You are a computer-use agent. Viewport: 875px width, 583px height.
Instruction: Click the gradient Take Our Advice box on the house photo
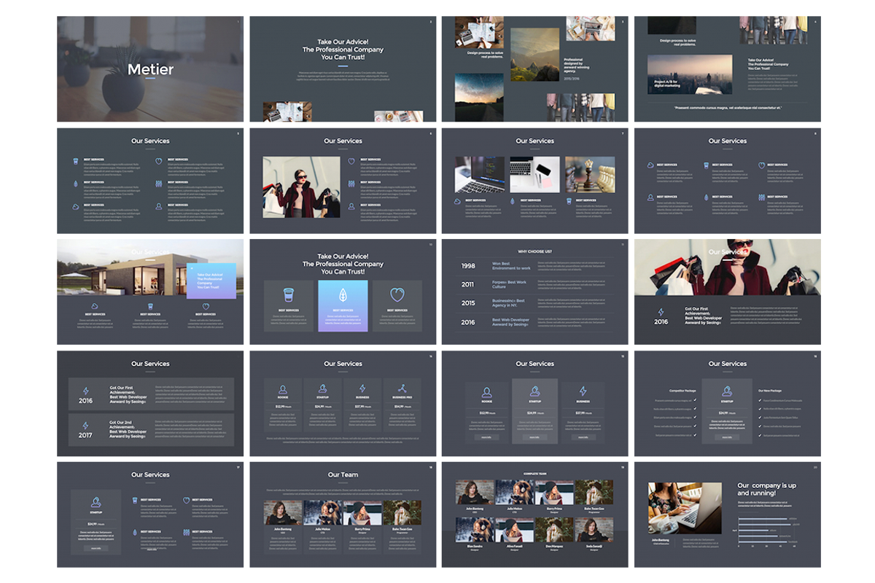(211, 281)
